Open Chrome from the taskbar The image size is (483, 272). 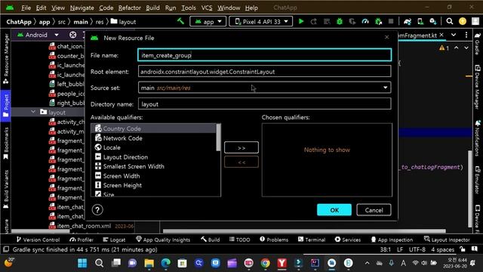[x=265, y=263]
